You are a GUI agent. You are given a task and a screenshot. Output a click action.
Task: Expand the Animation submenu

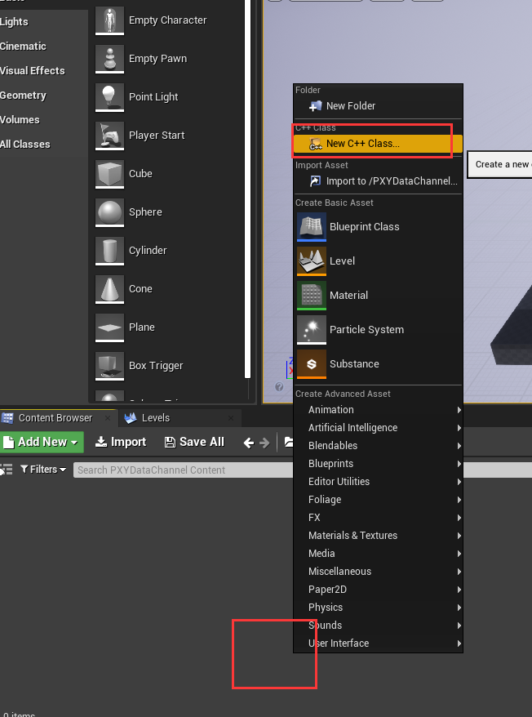point(378,410)
